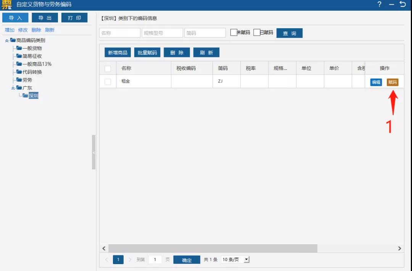Image resolution: width=412 pixels, height=271 pixels.
Task: Select the 代码转换 tree item
Action: pyautogui.click(x=32, y=72)
